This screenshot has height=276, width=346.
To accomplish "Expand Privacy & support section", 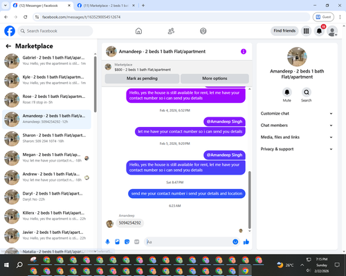I will point(297,149).
